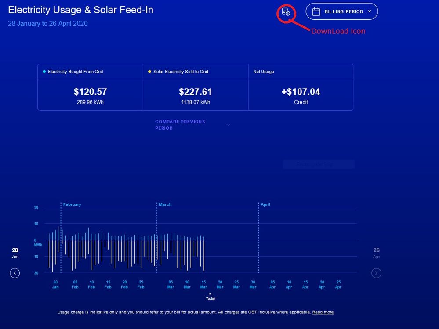Toggle the Electricity Bought From Grid series
439x329 pixels.
(x=90, y=72)
